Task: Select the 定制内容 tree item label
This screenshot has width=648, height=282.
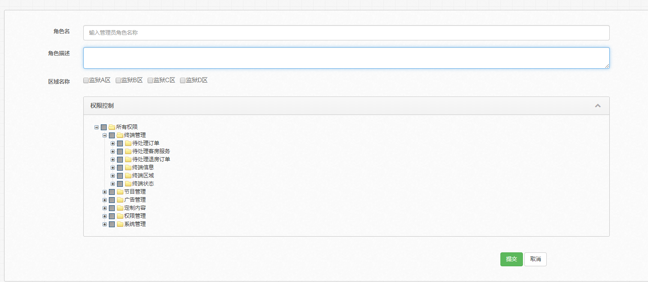Action: (x=135, y=208)
